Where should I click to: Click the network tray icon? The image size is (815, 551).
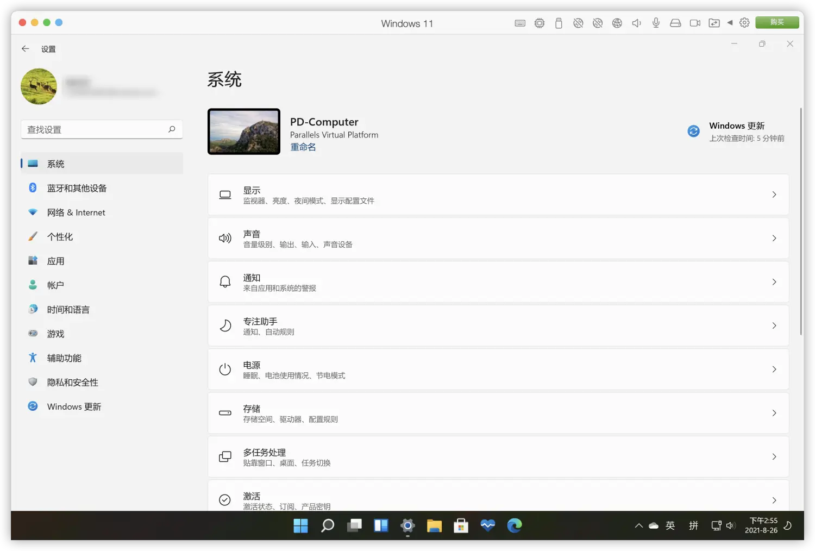[x=717, y=525]
